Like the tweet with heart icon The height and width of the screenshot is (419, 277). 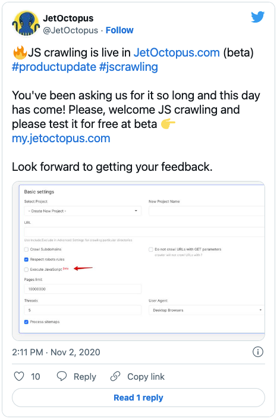click(x=19, y=376)
